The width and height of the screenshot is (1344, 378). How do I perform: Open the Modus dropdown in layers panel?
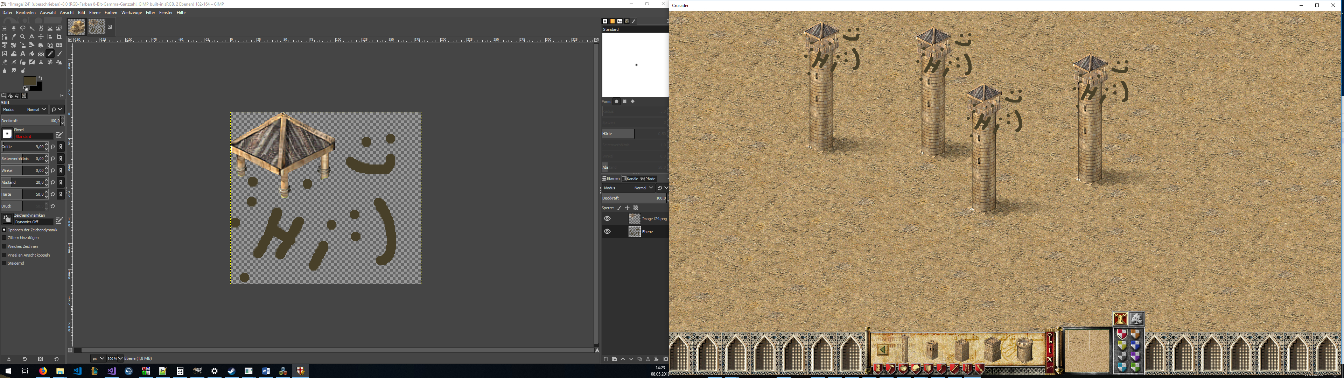click(629, 188)
